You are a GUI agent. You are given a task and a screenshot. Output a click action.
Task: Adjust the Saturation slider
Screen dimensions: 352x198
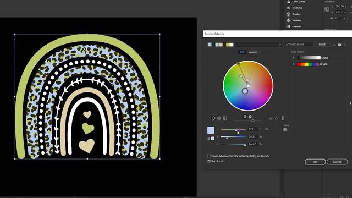(233, 137)
